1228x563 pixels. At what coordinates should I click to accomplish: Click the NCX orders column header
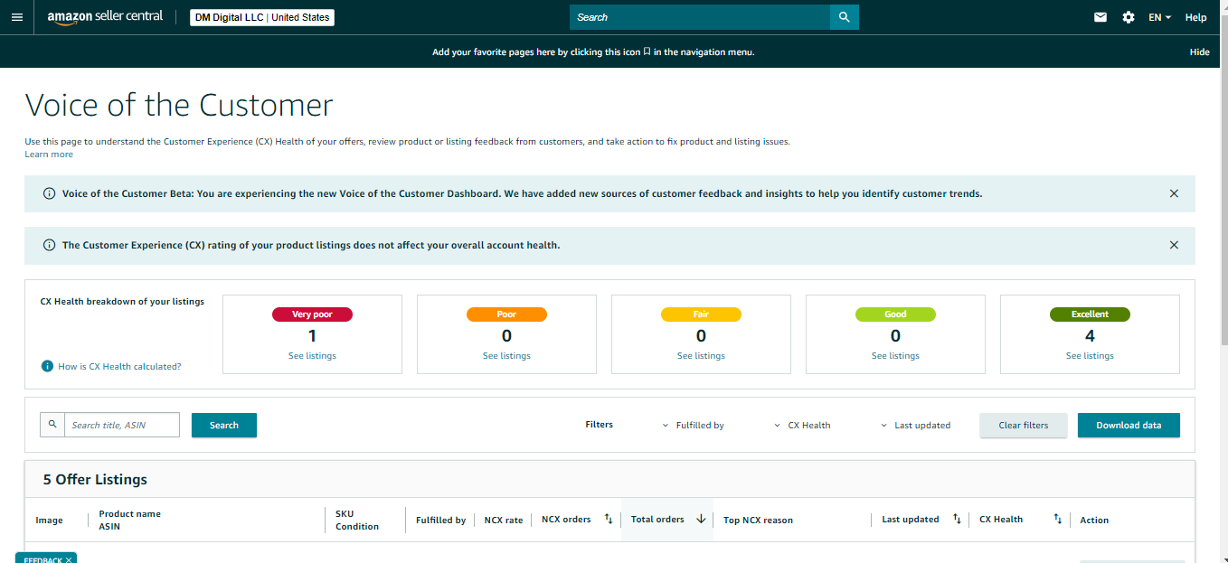[x=566, y=520]
